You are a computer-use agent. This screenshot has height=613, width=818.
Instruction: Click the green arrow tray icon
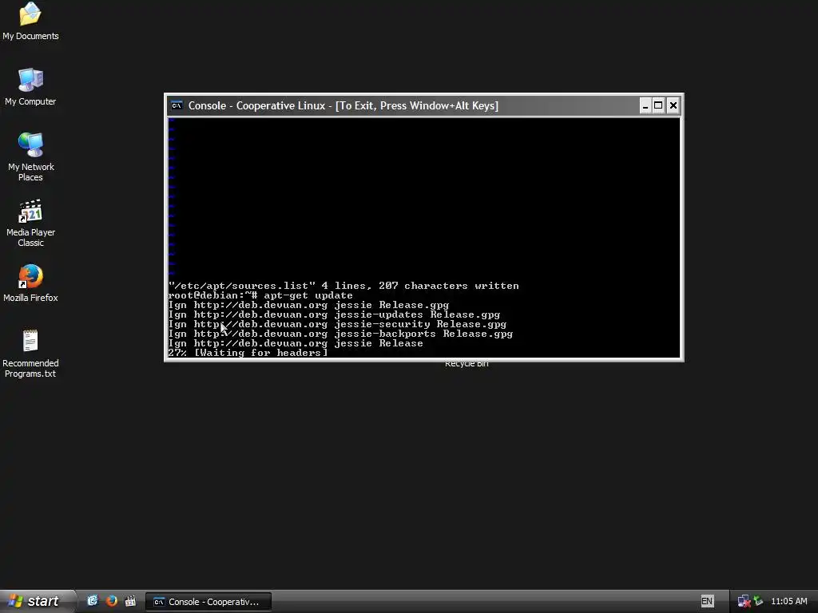coord(759,601)
